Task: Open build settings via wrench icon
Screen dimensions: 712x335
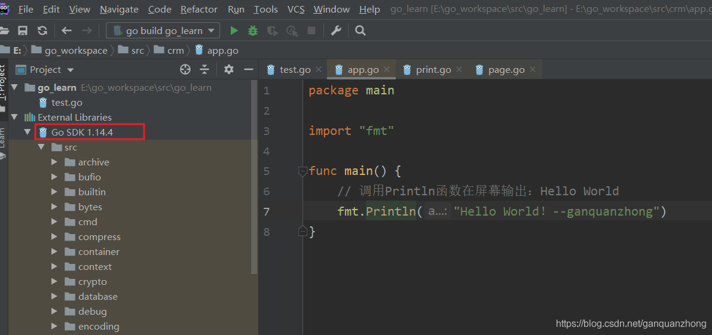Action: [336, 30]
